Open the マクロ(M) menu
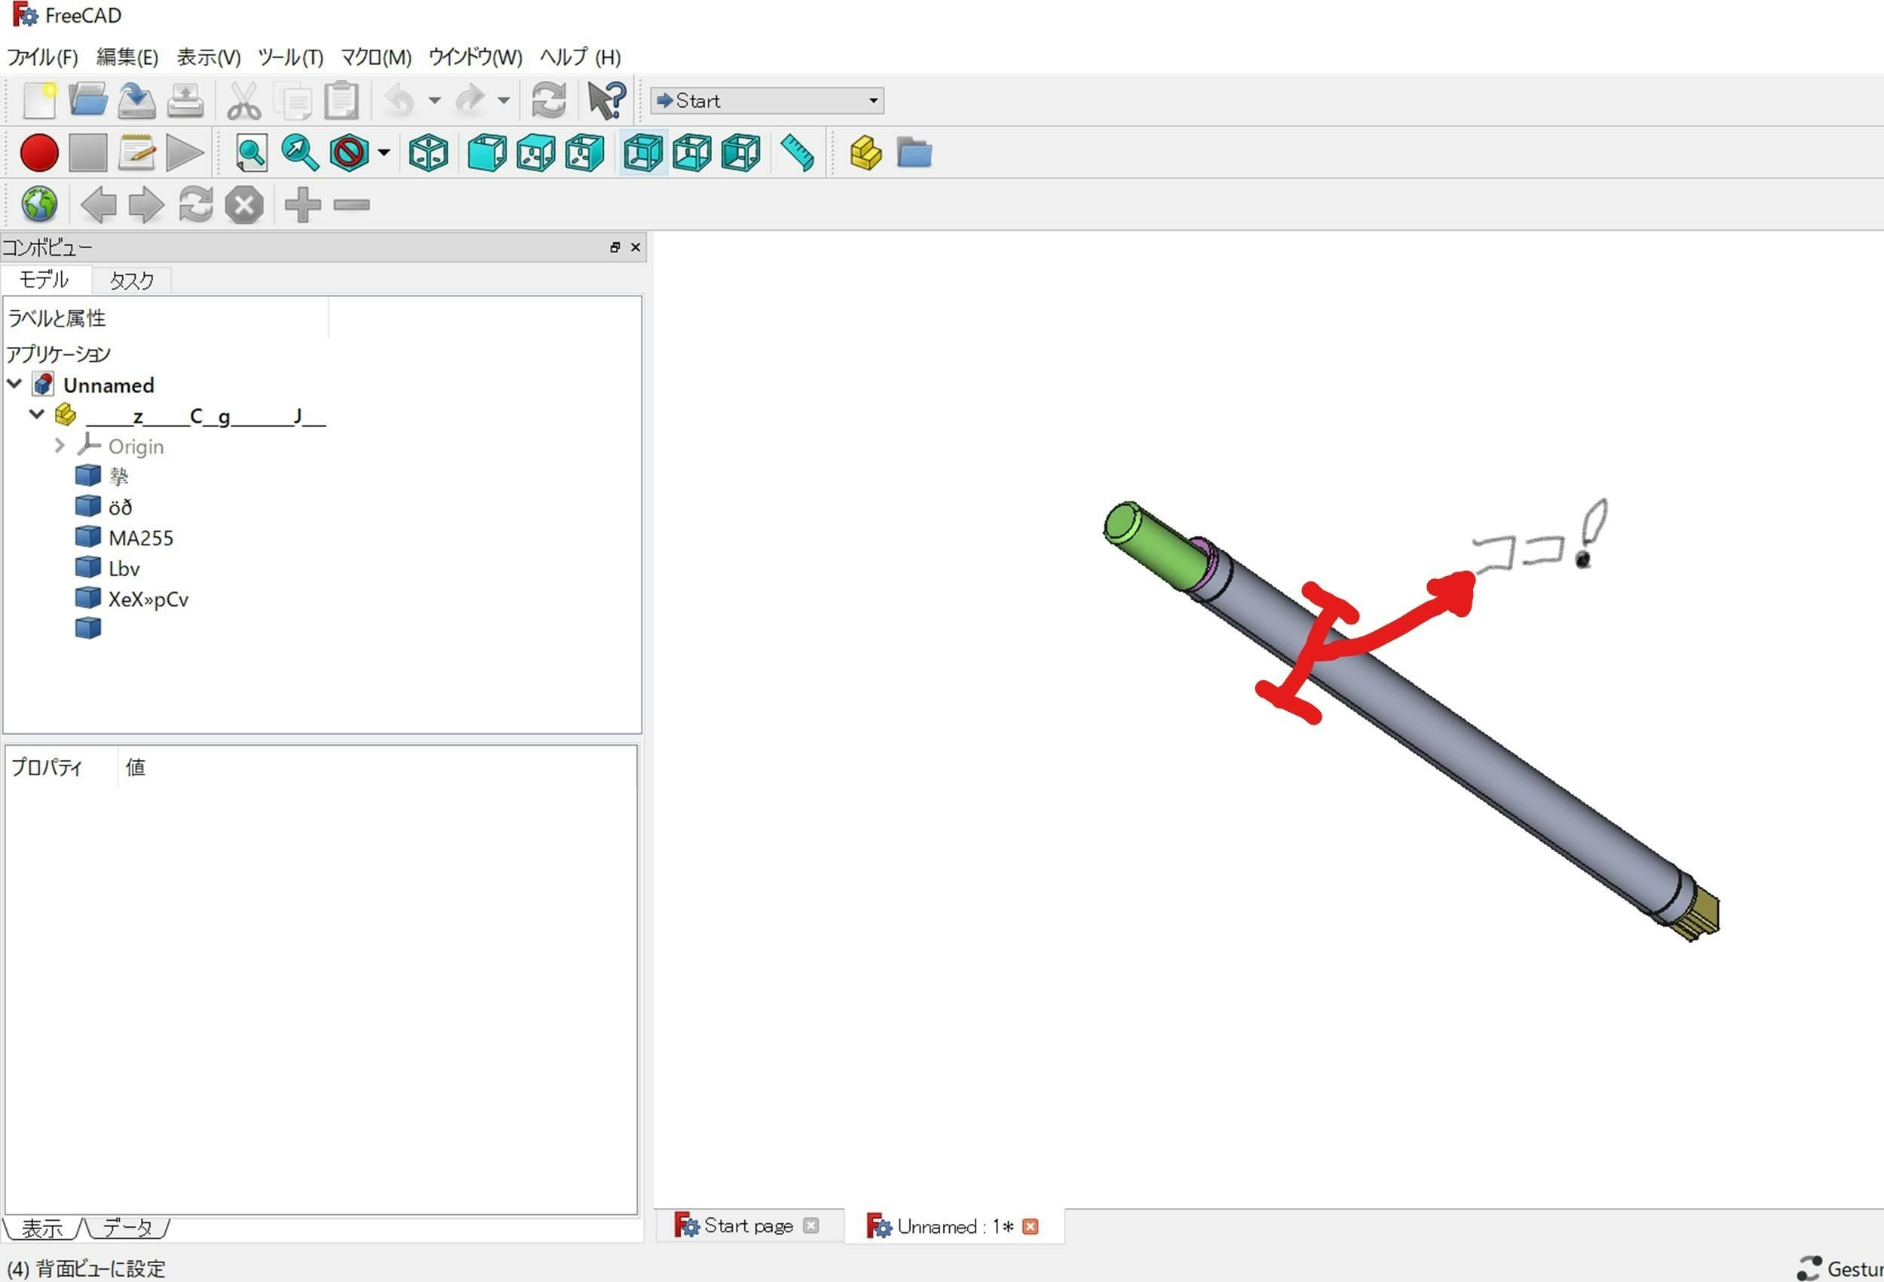 click(x=375, y=57)
